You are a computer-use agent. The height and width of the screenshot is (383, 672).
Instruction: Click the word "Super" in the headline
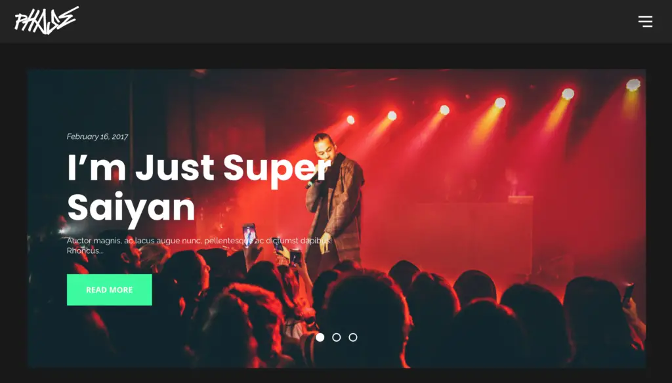[x=277, y=169]
